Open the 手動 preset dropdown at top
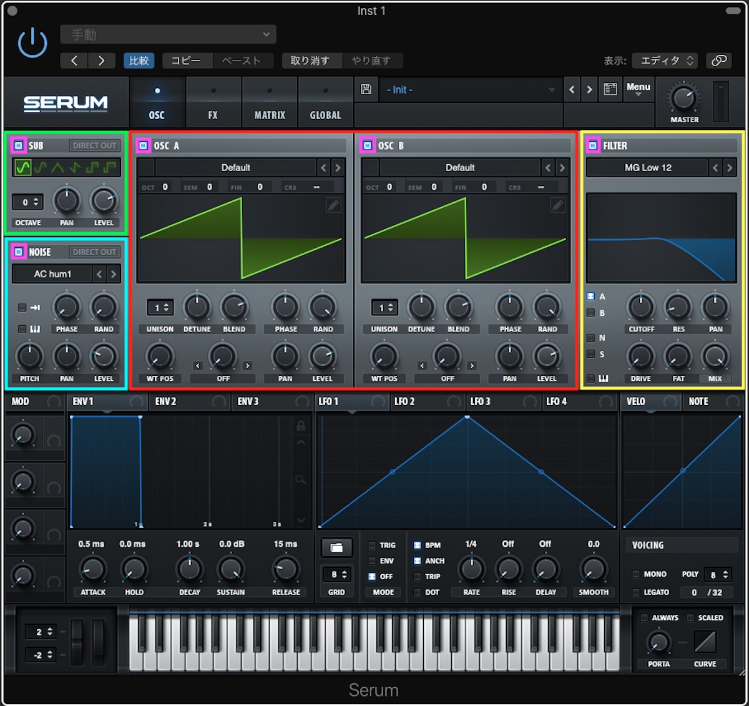 168,34
